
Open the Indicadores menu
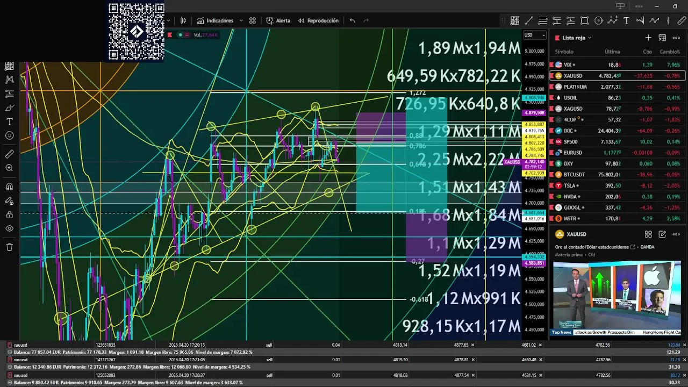(214, 20)
